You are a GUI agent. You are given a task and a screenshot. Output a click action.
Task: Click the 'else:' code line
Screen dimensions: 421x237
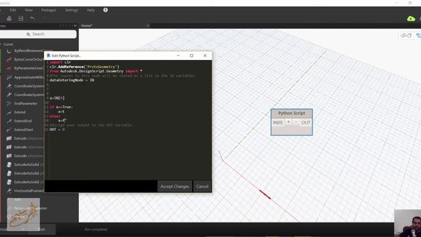[55, 116]
